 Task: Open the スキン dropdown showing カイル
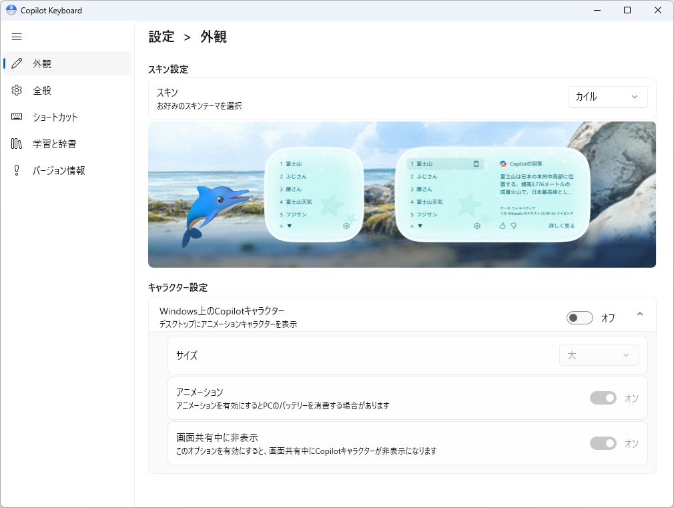pos(607,97)
